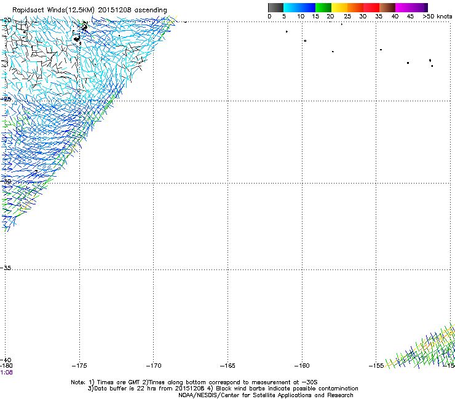Click the '-20' latitude axis label
The height and width of the screenshot is (399, 455).
[6, 20]
